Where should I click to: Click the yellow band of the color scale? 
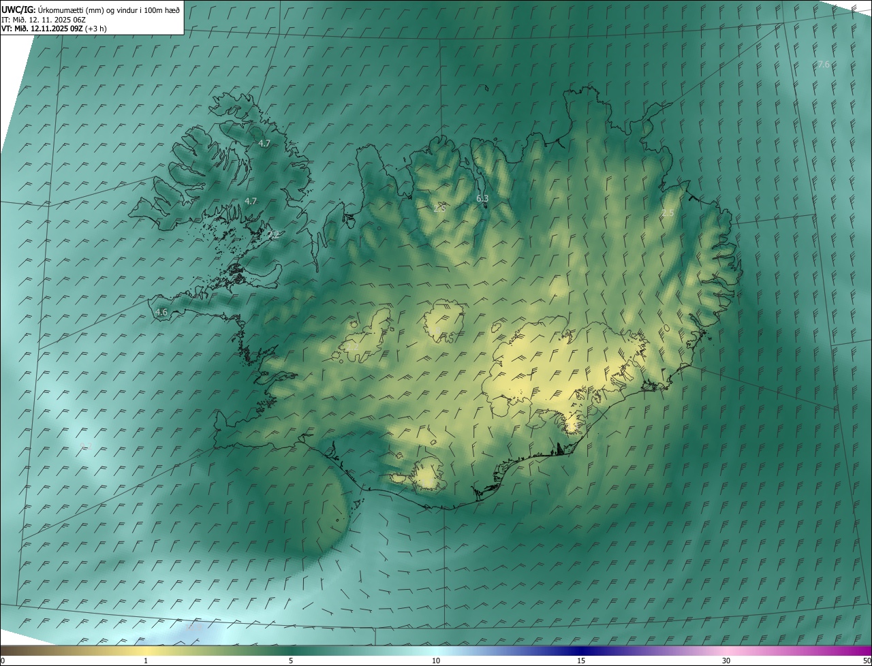pos(146,650)
